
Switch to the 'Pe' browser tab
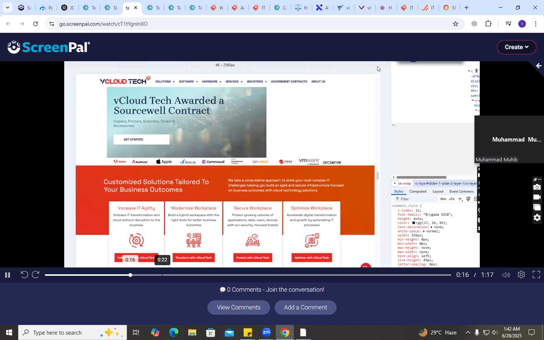tap(46, 8)
